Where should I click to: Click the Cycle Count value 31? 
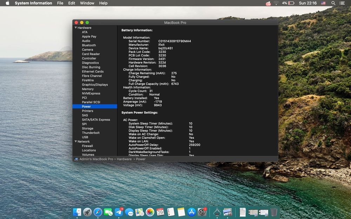click(151, 91)
